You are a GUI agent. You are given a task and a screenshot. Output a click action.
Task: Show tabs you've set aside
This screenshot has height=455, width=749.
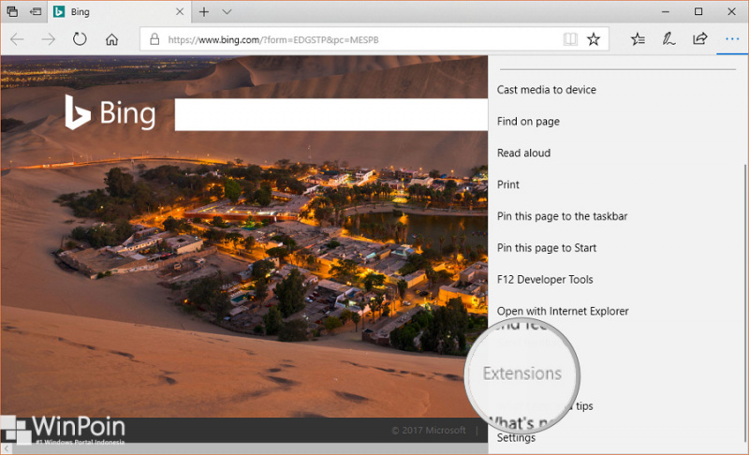click(x=12, y=11)
